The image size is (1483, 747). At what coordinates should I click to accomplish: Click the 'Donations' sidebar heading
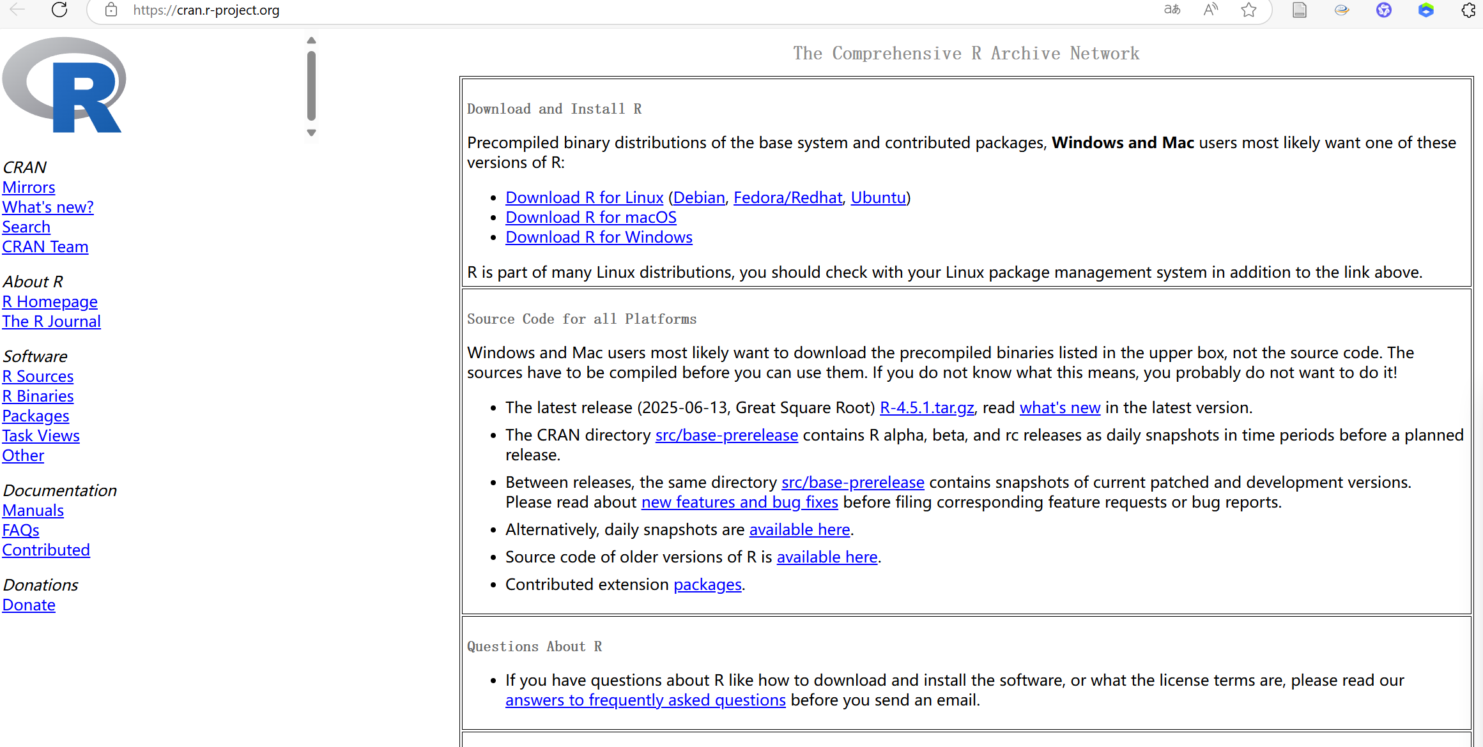(x=40, y=585)
